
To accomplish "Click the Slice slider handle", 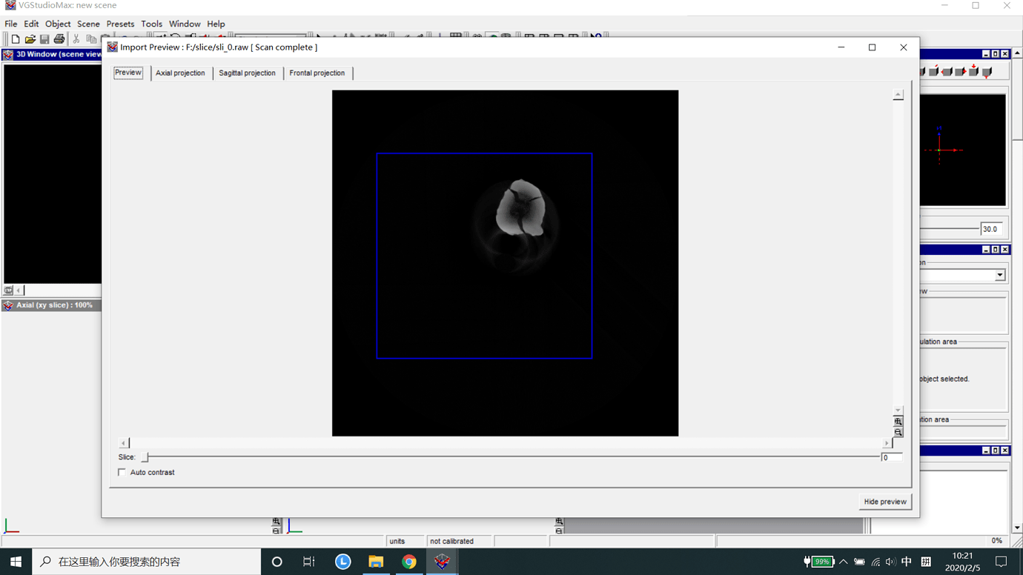I will click(145, 457).
